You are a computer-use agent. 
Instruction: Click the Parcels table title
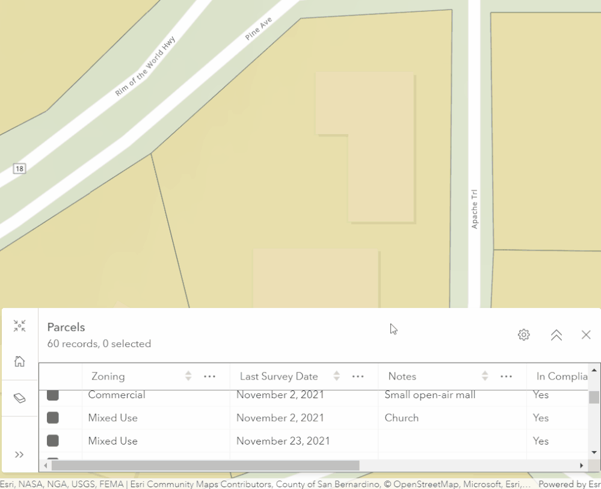(66, 327)
